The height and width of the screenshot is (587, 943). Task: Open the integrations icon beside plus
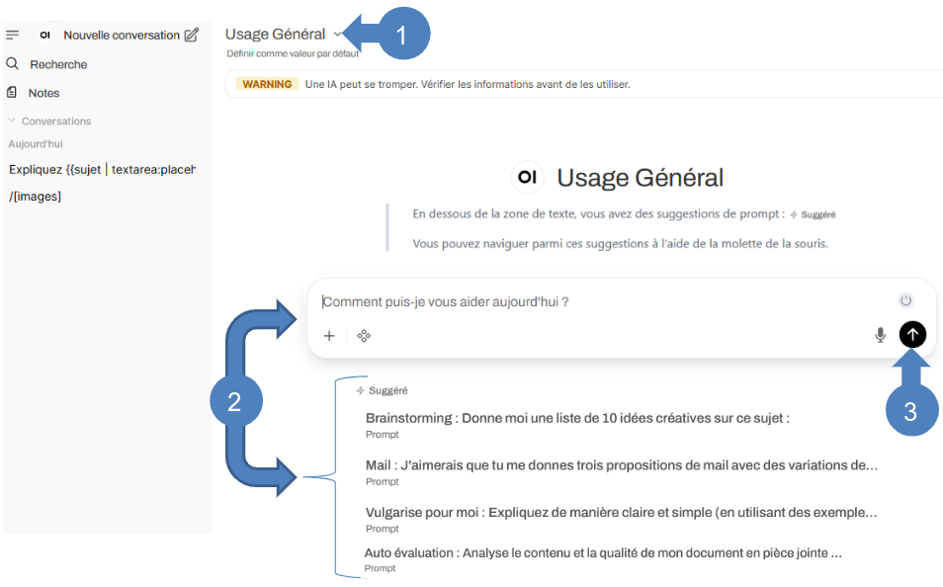coord(364,336)
